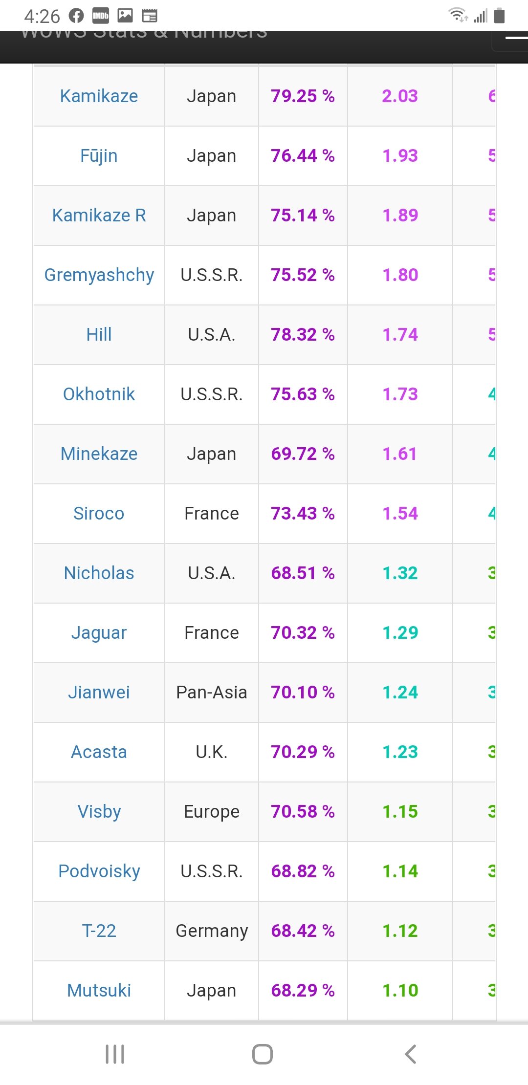This screenshot has height=1085, width=528.
Task: Select the Minekaze ship link
Action: coord(99,454)
